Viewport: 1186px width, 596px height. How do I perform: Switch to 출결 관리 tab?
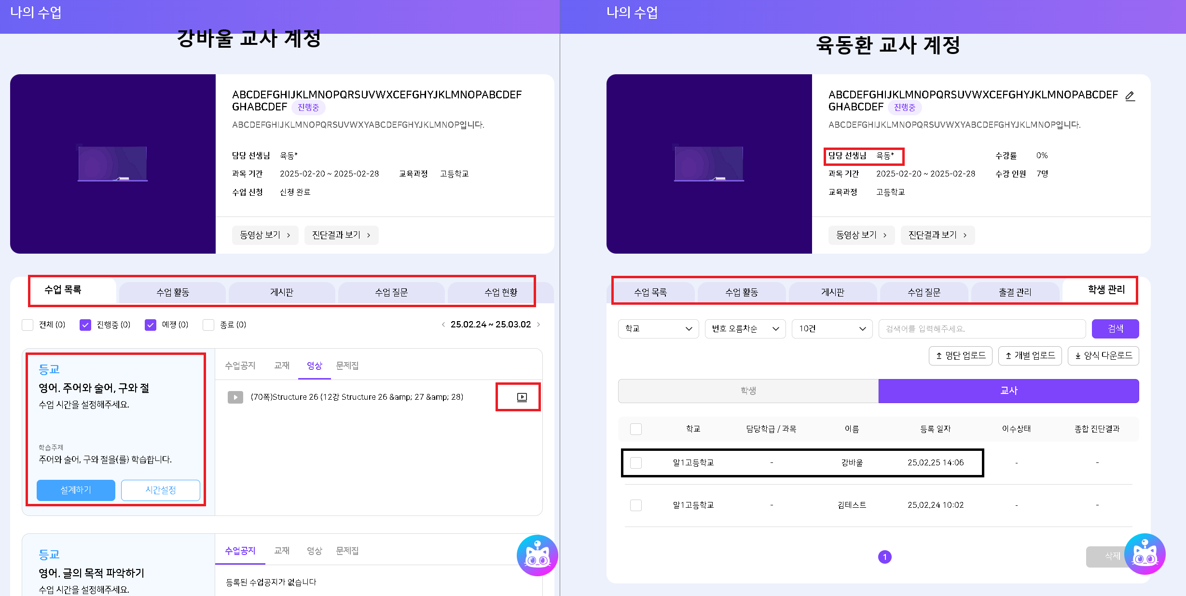point(1015,292)
